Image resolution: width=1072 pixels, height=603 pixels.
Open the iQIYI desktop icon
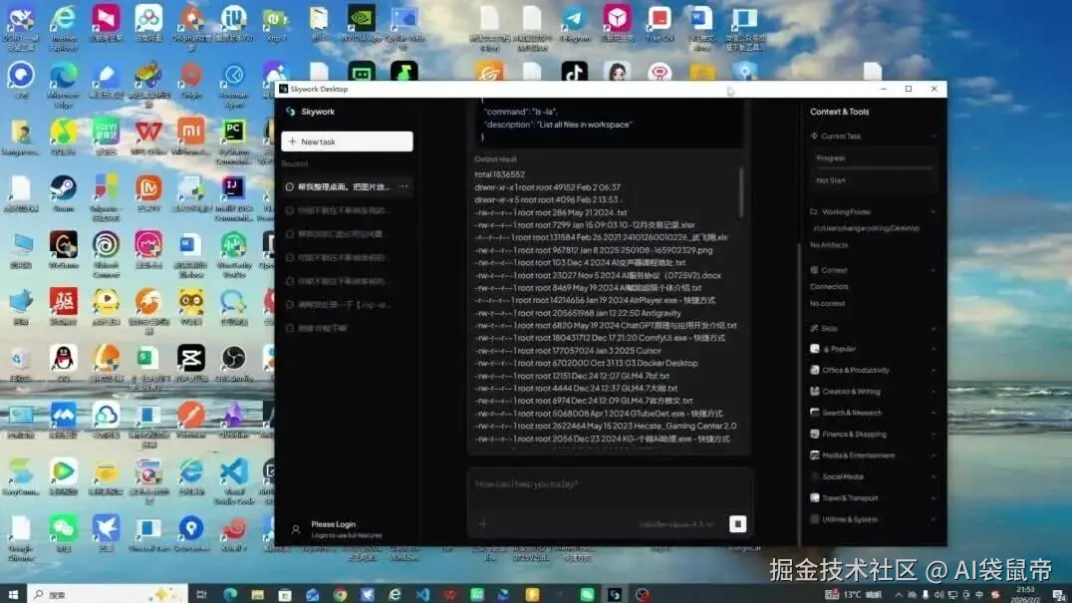(x=106, y=138)
